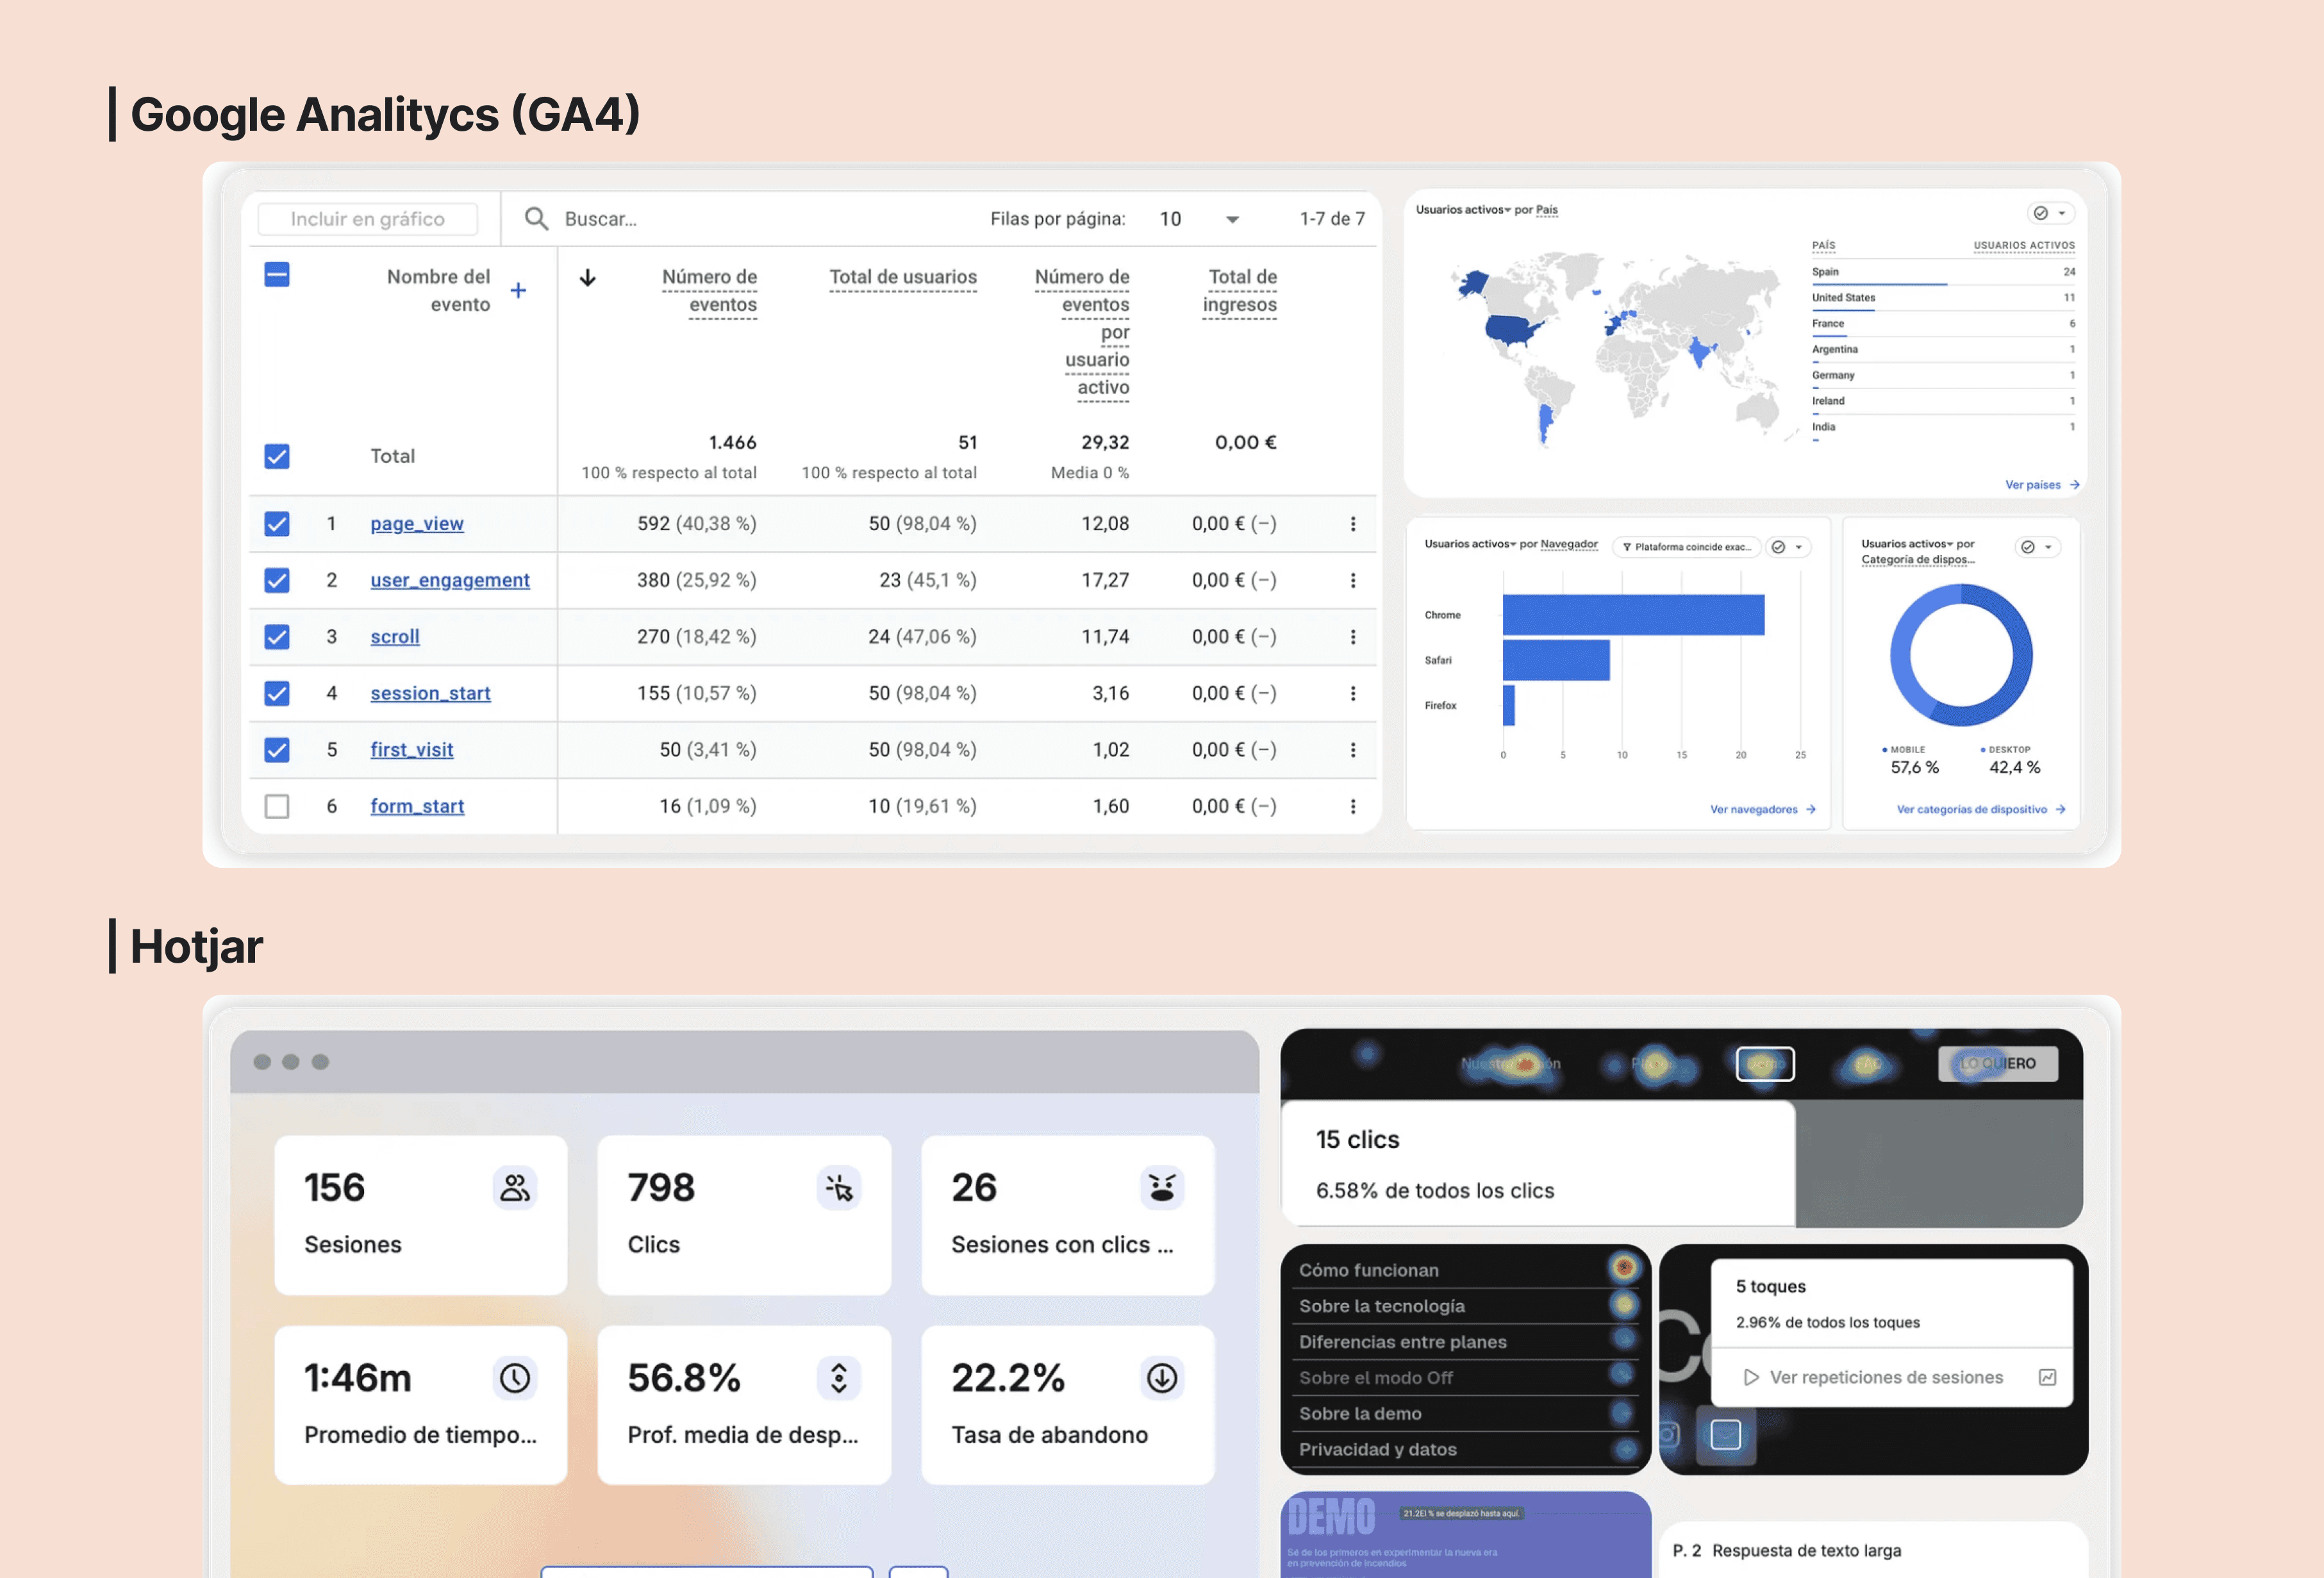Image resolution: width=2324 pixels, height=1578 pixels.
Task: Open three-dot menu for scroll row
Action: pyautogui.click(x=1353, y=637)
